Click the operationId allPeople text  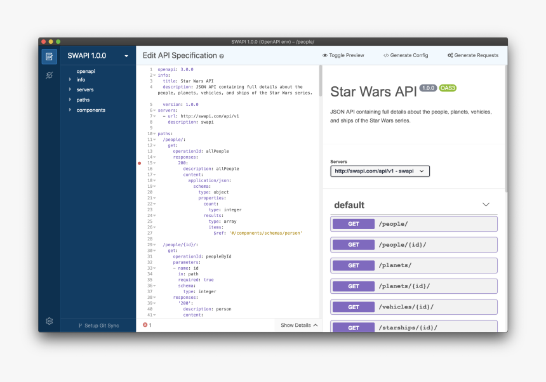201,151
